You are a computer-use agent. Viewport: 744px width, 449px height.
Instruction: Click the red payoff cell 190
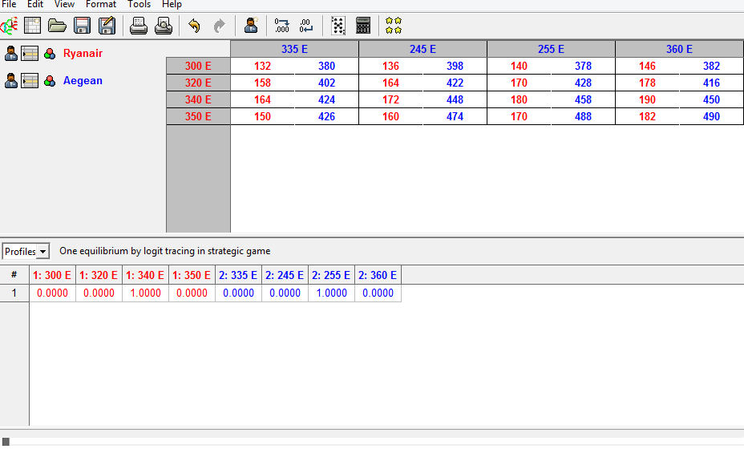[x=647, y=99]
